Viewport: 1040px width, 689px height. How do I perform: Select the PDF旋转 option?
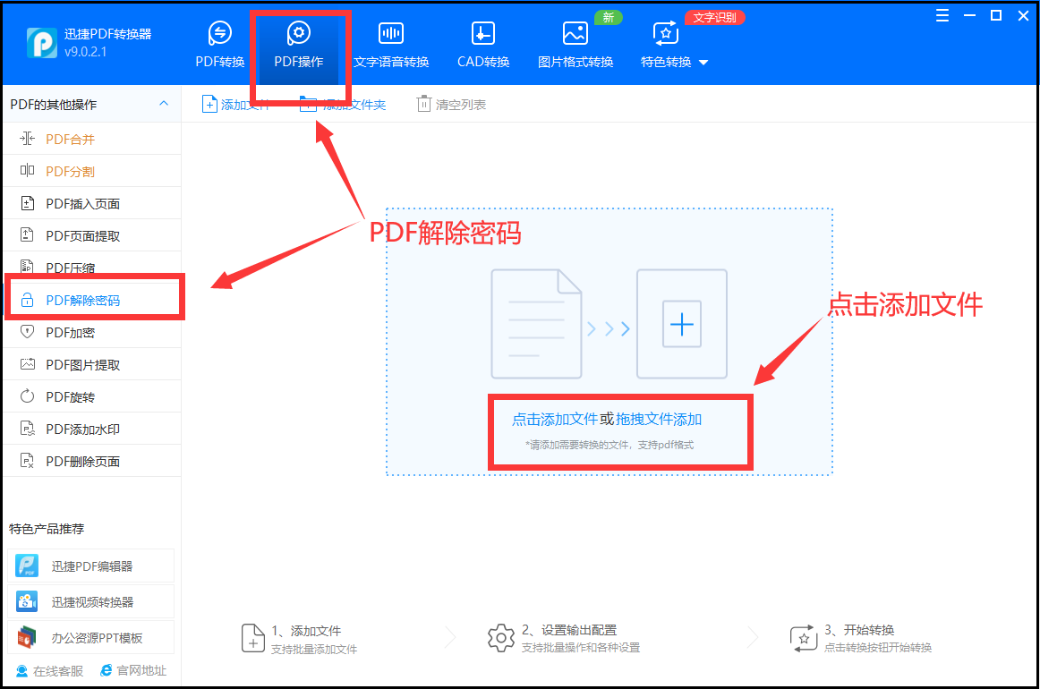92,396
